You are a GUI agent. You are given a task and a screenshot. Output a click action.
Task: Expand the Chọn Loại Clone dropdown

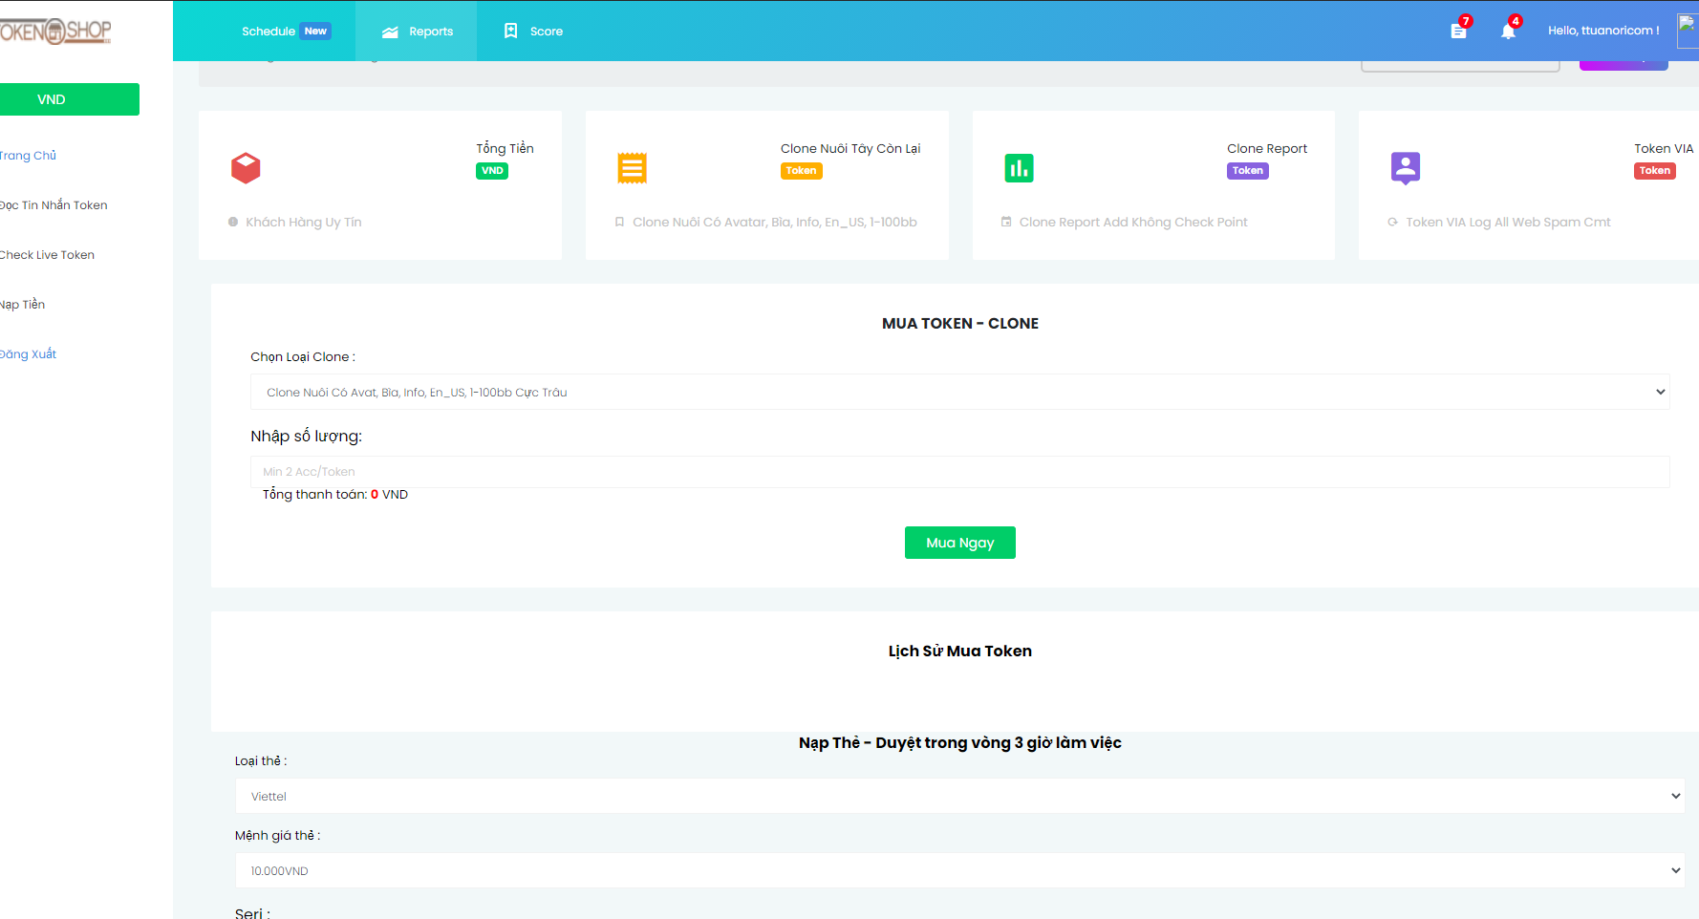point(959,392)
